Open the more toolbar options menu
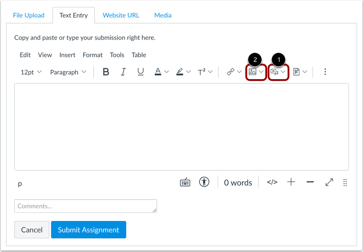This screenshot has width=363, height=252. coord(325,71)
